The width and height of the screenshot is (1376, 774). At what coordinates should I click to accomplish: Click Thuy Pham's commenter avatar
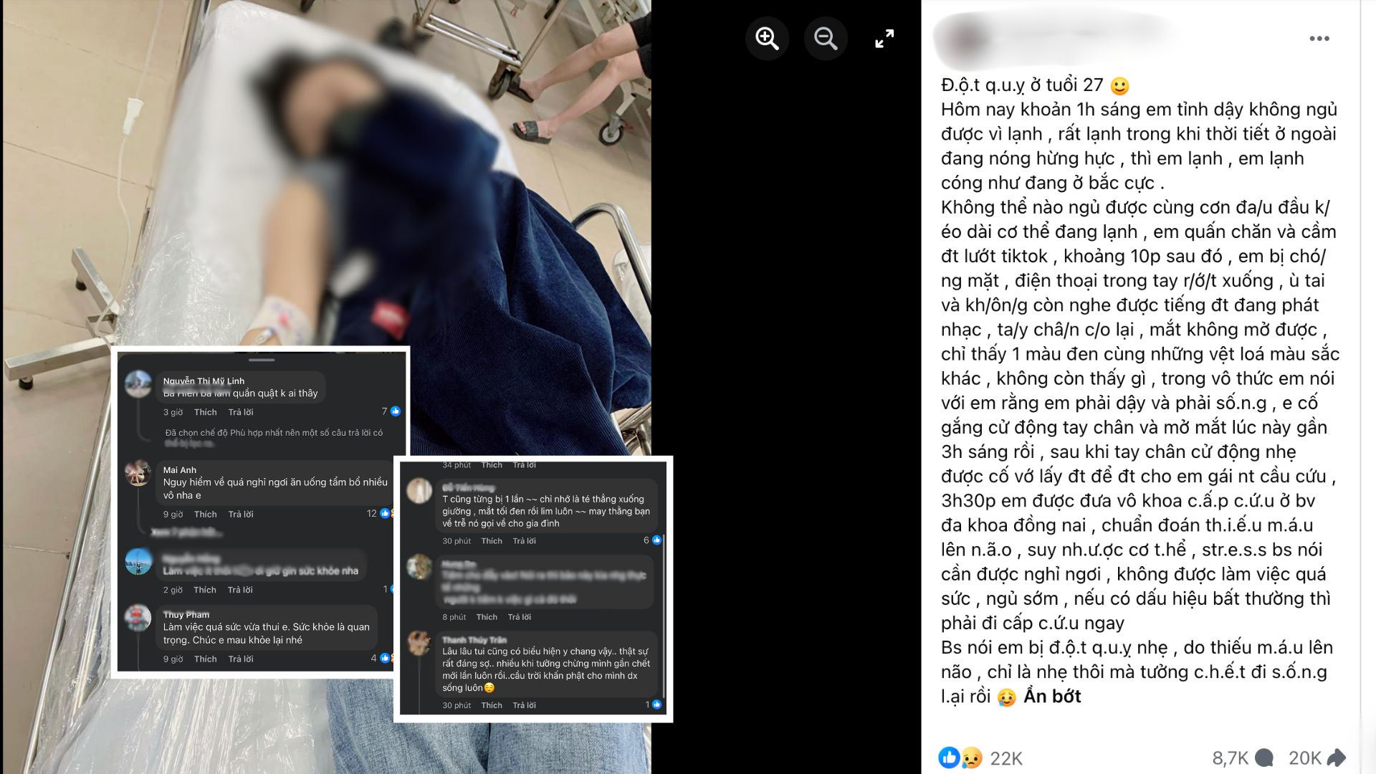138,618
